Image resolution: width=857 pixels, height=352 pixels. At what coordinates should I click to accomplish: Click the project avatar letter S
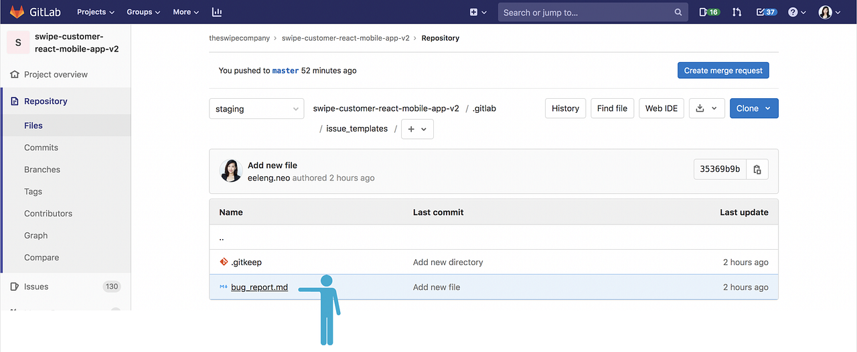(18, 43)
